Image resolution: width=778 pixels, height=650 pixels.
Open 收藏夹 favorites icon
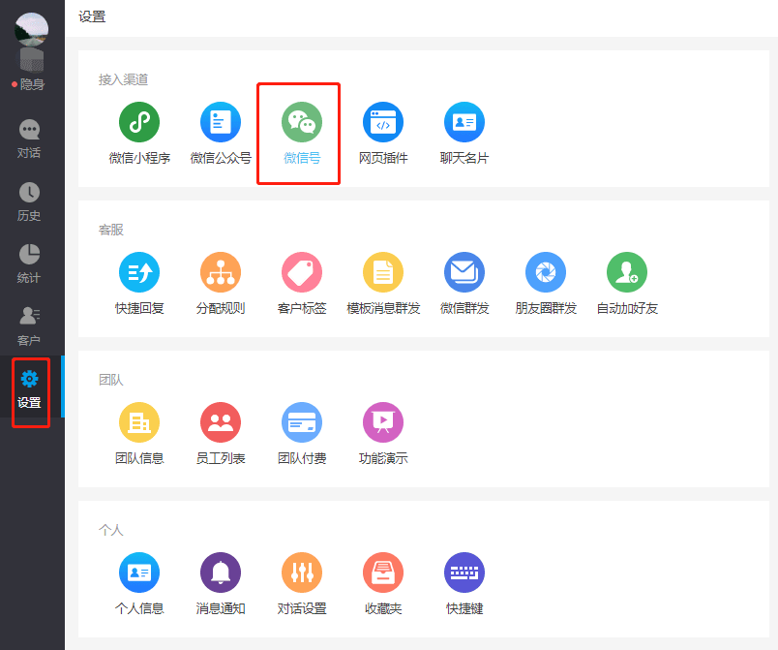[383, 573]
